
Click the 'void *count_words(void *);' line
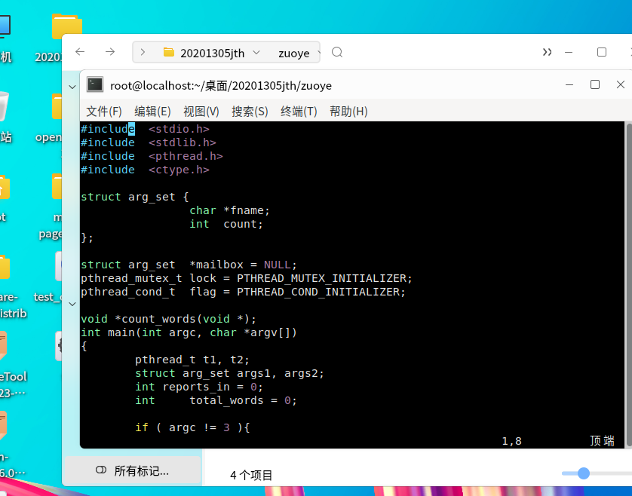[168, 319]
